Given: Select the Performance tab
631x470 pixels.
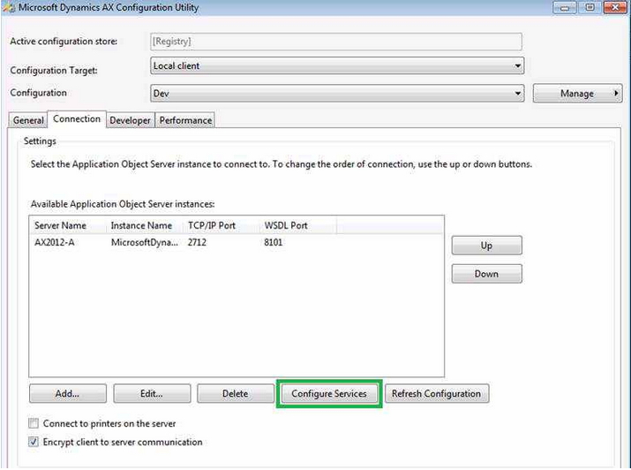Looking at the screenshot, I should pos(185,120).
